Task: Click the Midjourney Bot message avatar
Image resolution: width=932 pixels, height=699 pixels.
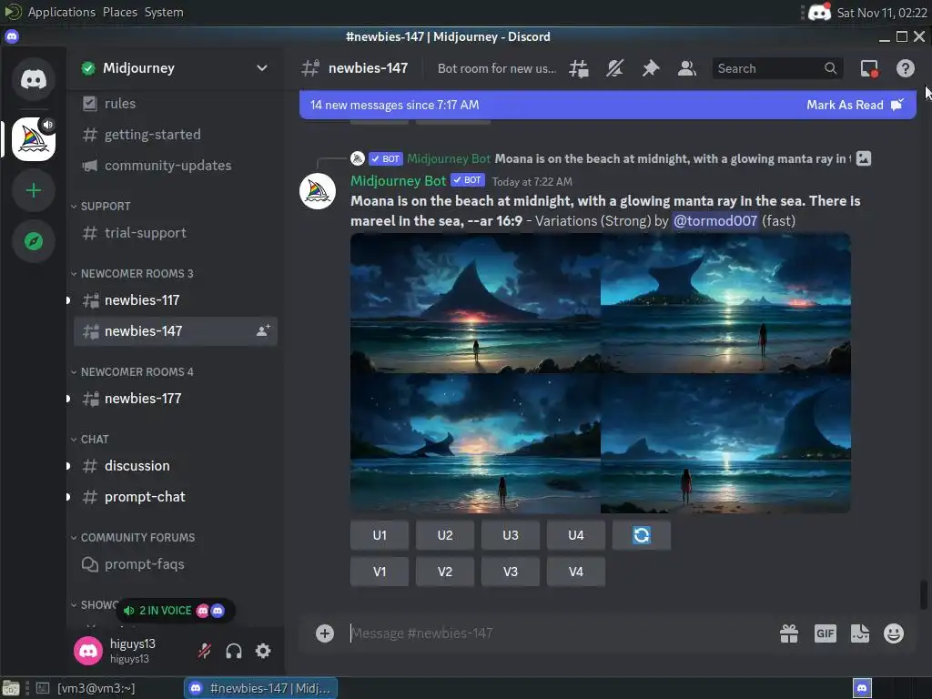Action: pyautogui.click(x=318, y=191)
